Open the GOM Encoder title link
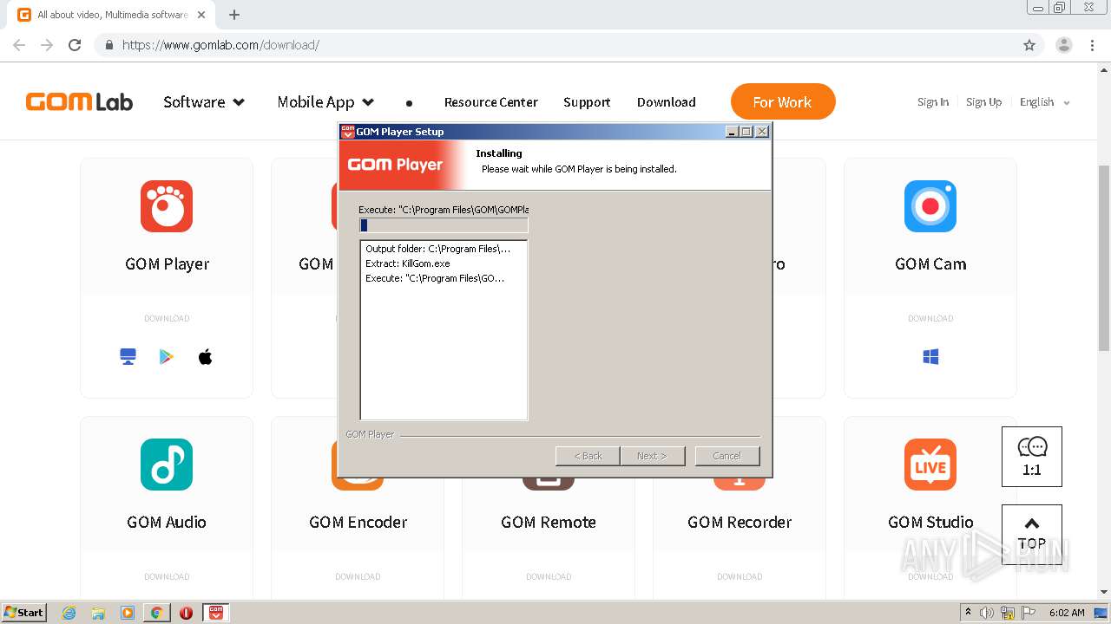 (358, 522)
